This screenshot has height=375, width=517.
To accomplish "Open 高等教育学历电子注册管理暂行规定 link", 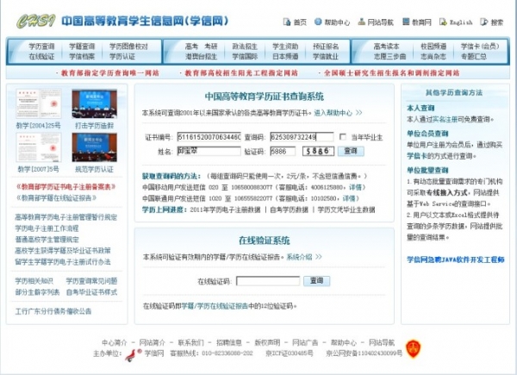I will pos(66,217).
